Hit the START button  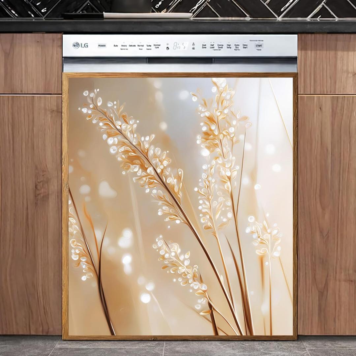pos(259,46)
